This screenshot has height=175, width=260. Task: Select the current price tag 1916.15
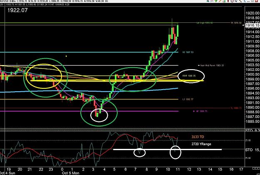coord(252,25)
